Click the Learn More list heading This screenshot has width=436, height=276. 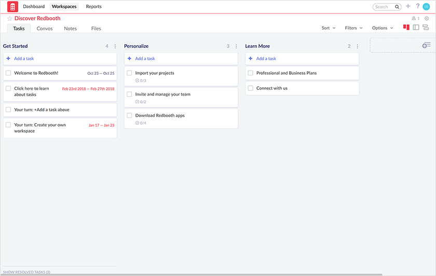[257, 46]
